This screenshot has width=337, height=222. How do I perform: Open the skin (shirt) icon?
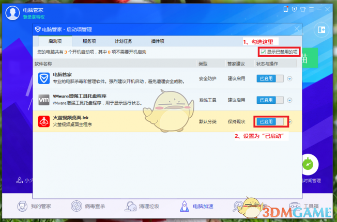point(303,9)
